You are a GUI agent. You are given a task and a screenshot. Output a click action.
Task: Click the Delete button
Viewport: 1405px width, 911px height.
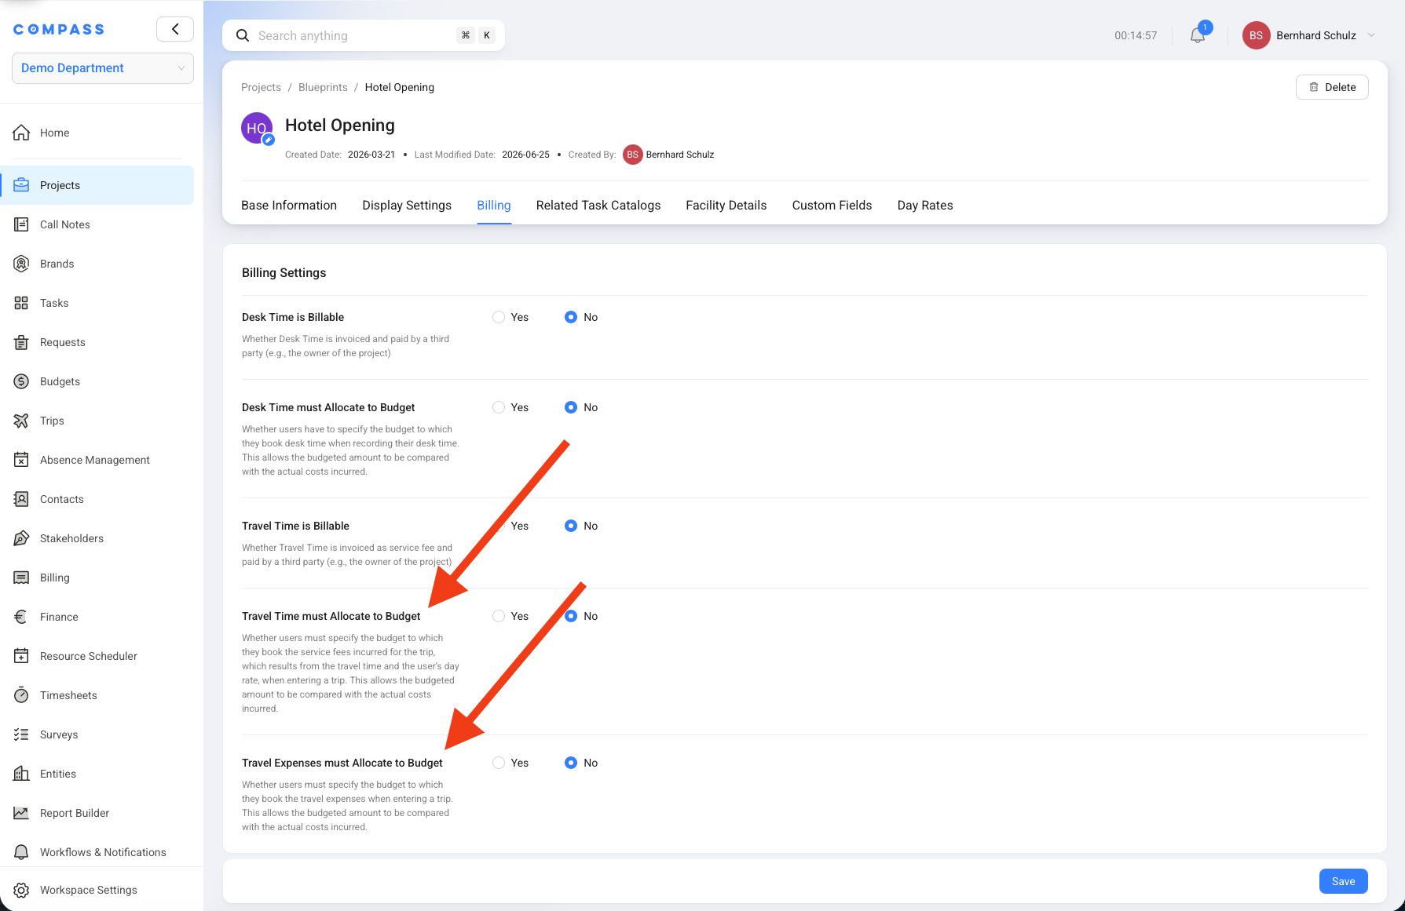(1332, 87)
